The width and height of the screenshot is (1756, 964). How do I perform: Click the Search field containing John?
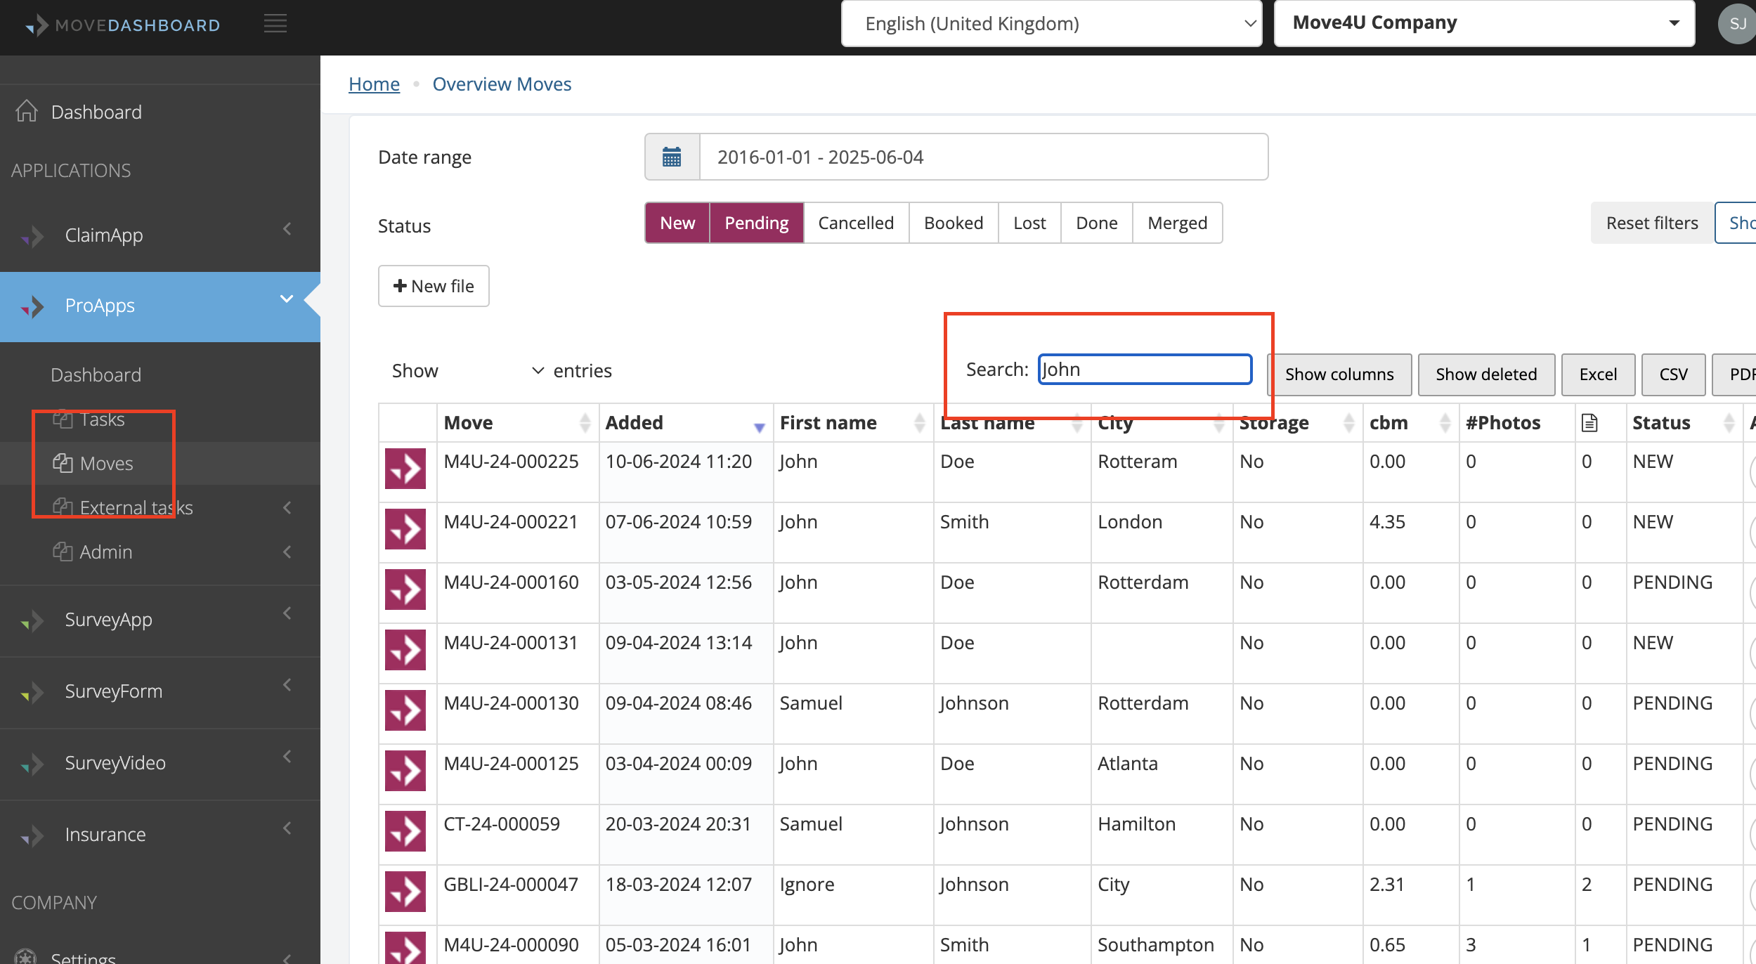point(1145,369)
